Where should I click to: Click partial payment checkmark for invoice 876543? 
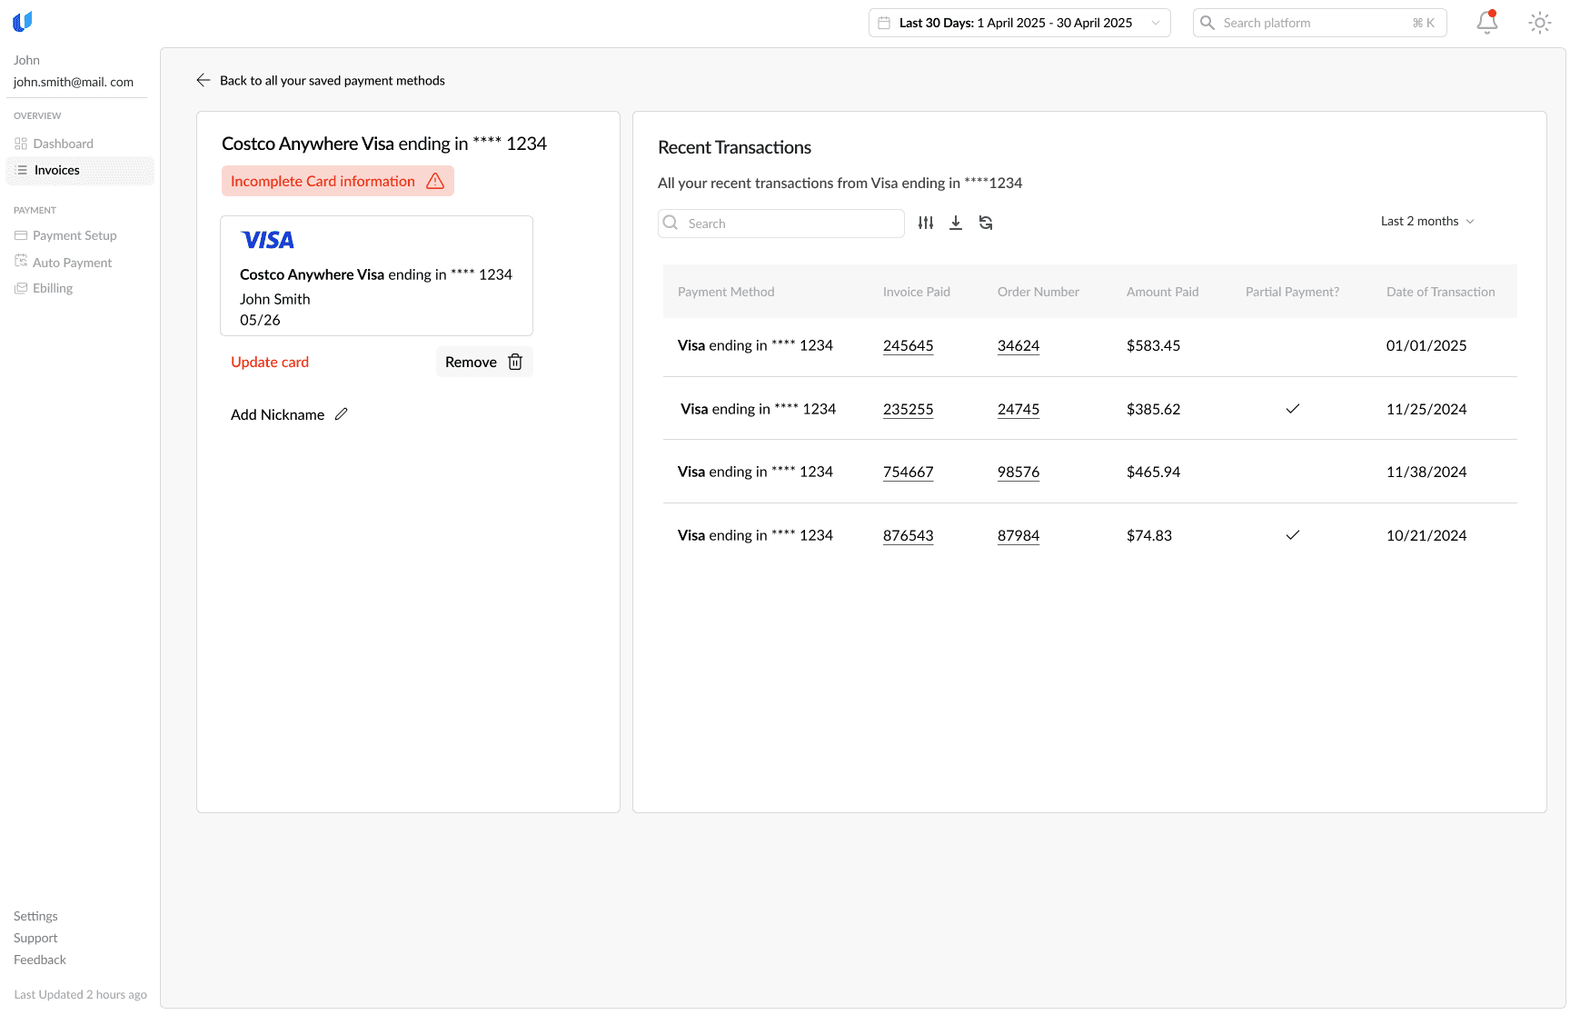tap(1293, 535)
